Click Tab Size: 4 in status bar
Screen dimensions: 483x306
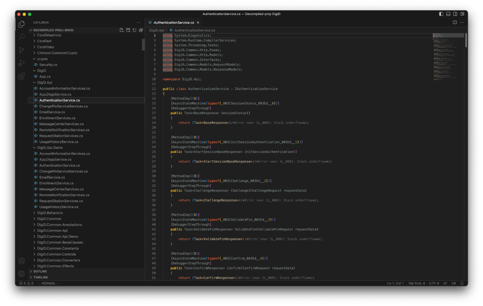click(x=416, y=283)
